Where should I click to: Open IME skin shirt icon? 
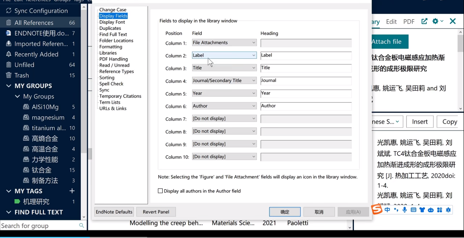[x=422, y=210]
